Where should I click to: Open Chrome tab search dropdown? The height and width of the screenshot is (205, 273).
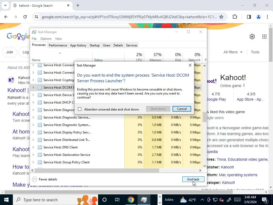(x=5, y=5)
